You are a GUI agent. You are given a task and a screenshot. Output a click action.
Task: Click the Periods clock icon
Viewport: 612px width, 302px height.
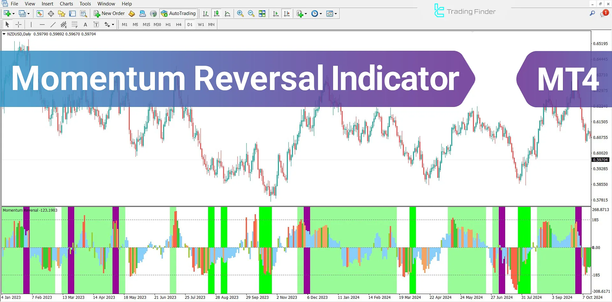[x=315, y=13]
